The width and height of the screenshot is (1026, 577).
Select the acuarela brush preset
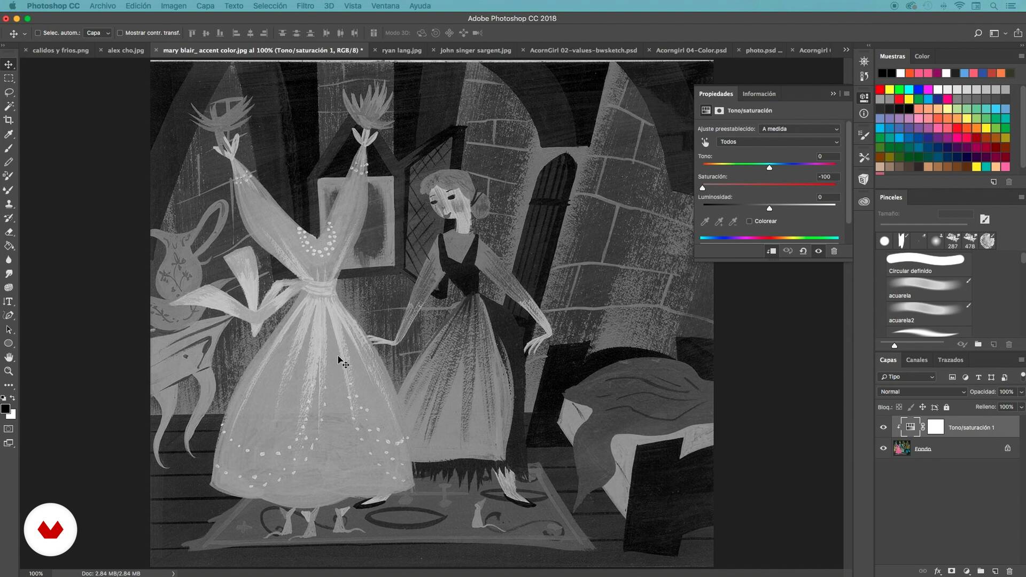tap(929, 288)
